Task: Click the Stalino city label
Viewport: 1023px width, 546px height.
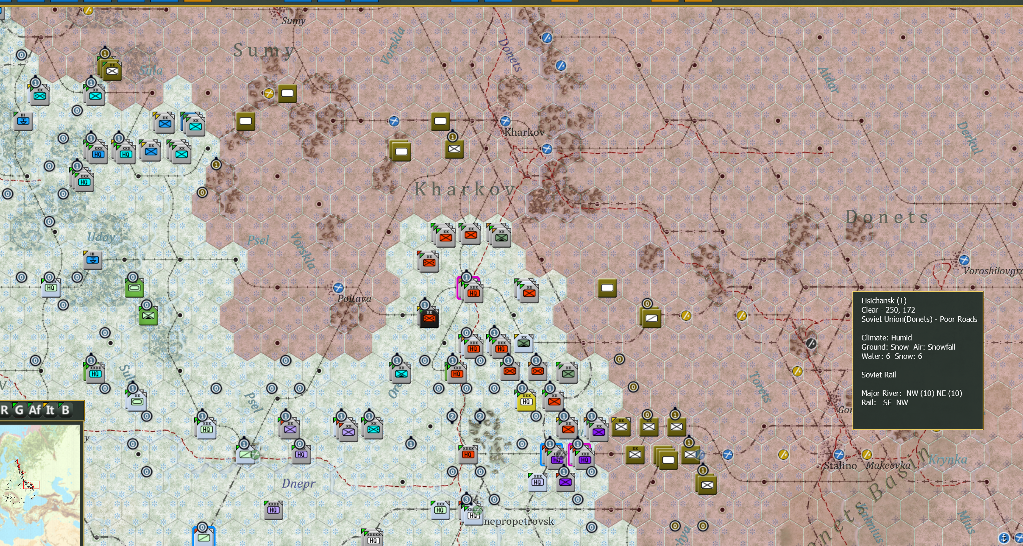Action: 840,466
